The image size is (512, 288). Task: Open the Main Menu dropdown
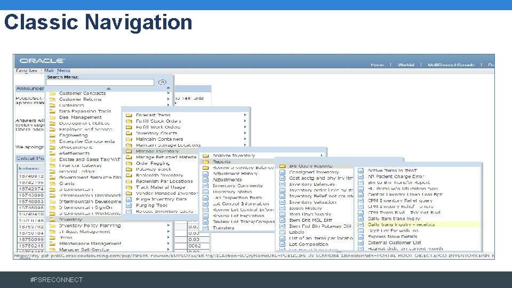pos(57,70)
